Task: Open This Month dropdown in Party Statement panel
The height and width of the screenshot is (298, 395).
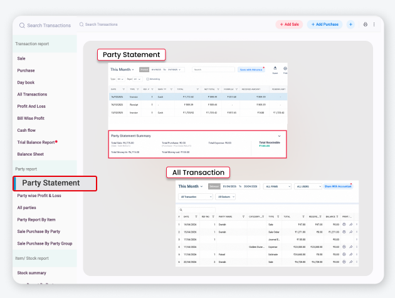Action: 122,70
